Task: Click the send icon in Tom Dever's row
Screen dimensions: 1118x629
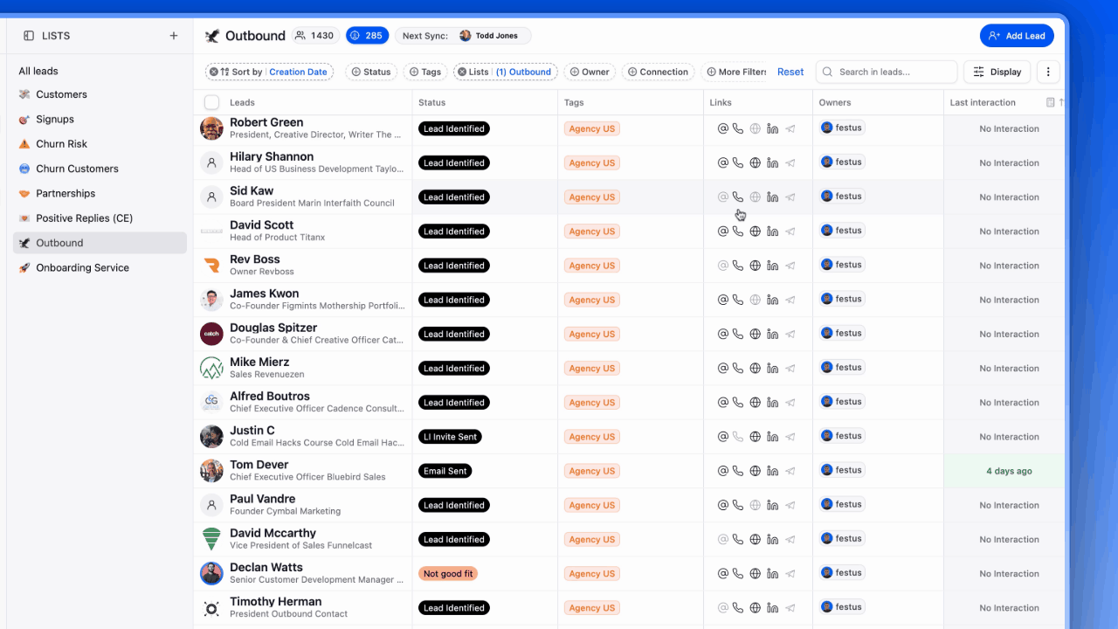Action: [790, 471]
